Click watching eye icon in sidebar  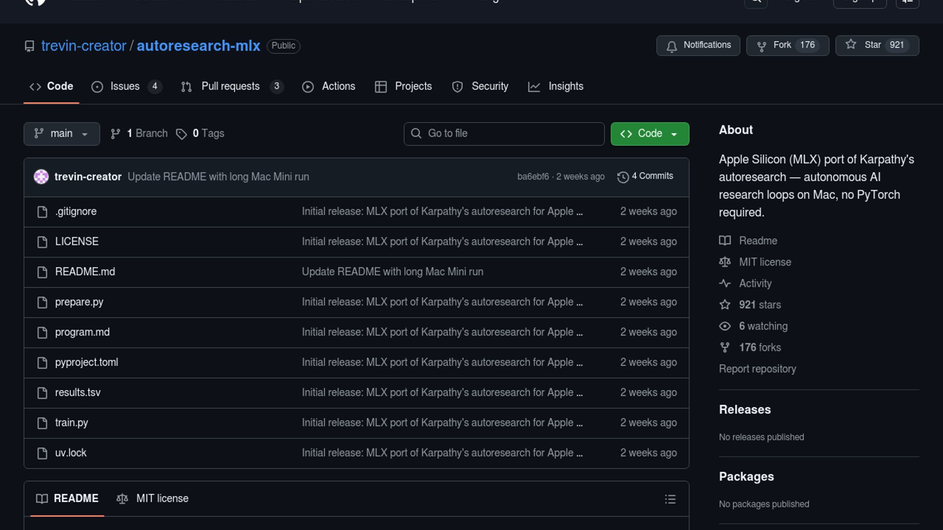(724, 326)
